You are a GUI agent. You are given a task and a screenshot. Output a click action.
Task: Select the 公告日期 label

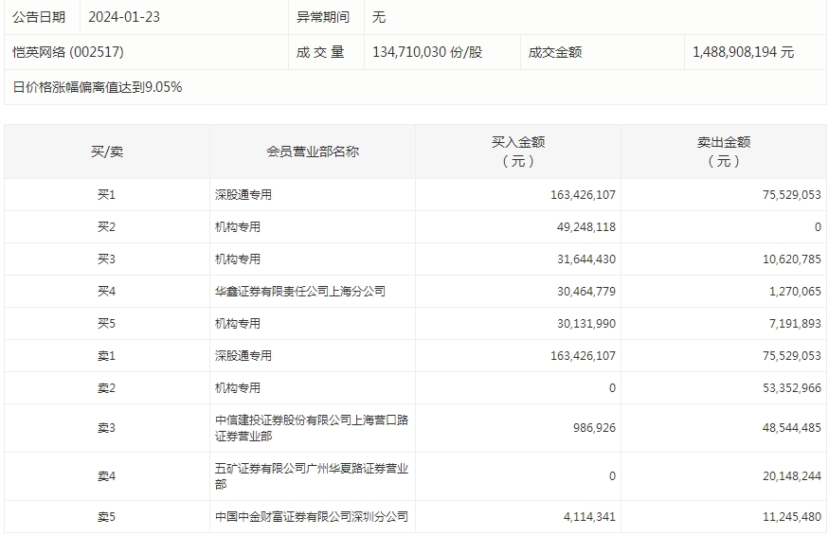39,17
